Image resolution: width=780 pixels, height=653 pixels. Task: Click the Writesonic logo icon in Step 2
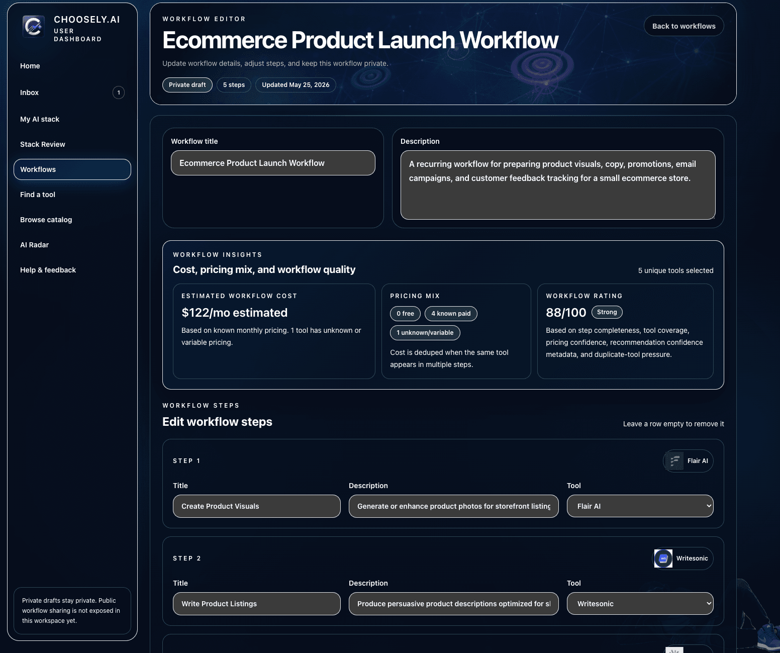click(x=663, y=558)
